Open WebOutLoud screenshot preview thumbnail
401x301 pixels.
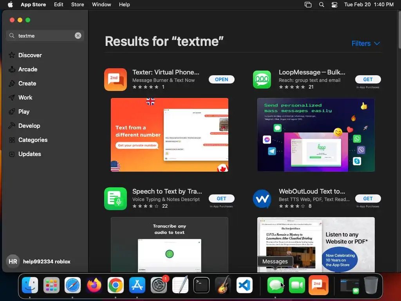(316, 245)
